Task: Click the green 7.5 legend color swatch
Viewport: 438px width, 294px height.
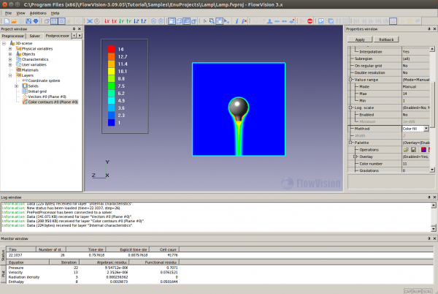Action: click(x=111, y=86)
